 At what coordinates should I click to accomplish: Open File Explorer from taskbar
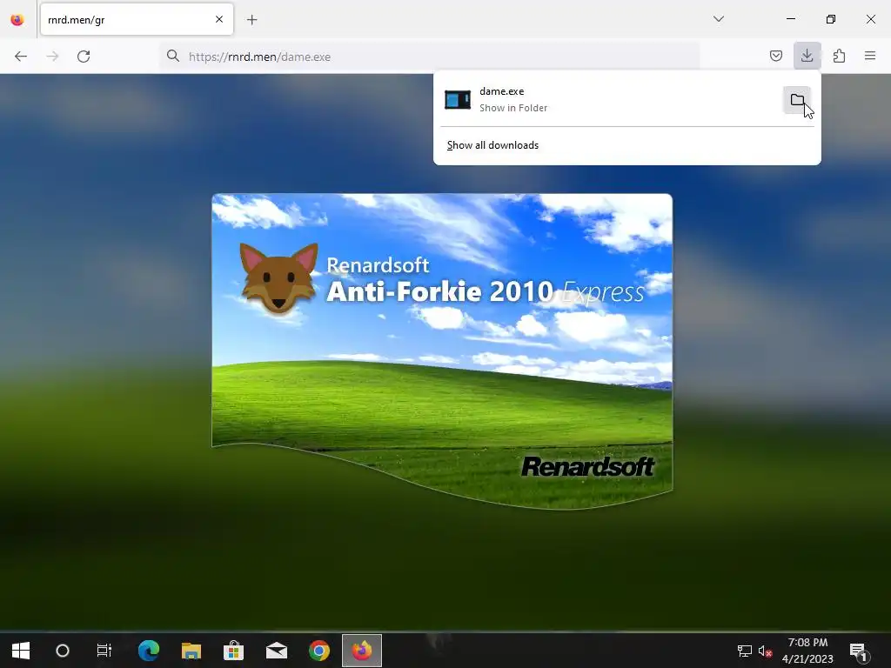[191, 651]
